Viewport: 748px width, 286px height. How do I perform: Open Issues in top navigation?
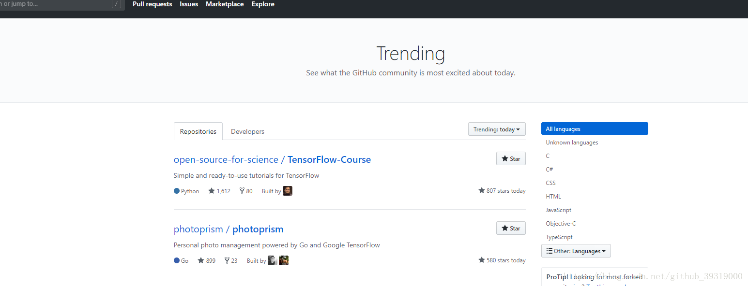tap(189, 4)
